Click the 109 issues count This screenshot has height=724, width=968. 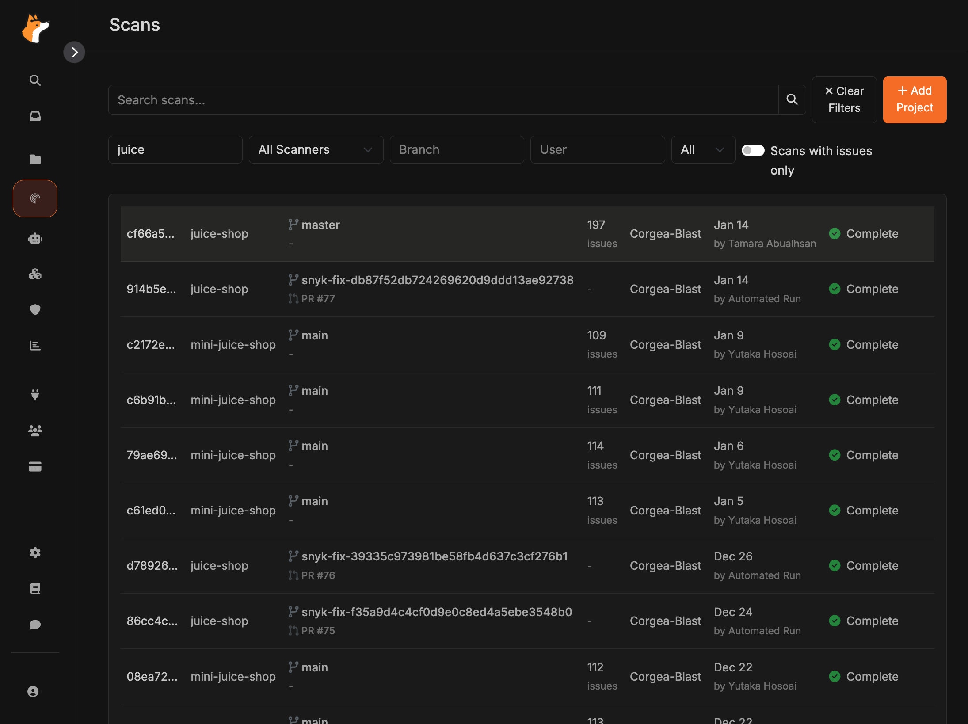(602, 344)
